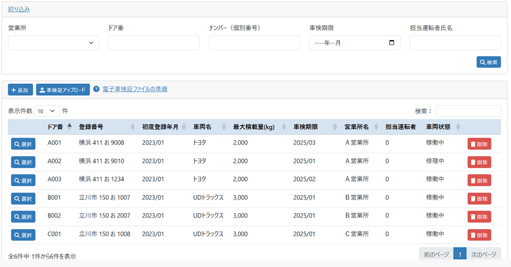This screenshot has height=267, width=511.
Task: Select the B001 vehicle row
Action: 23,198
